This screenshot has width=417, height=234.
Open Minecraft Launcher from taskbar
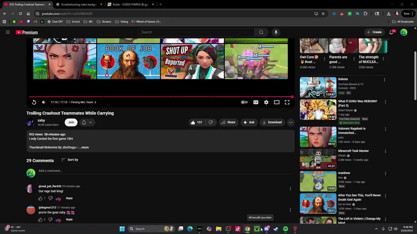coord(257,229)
